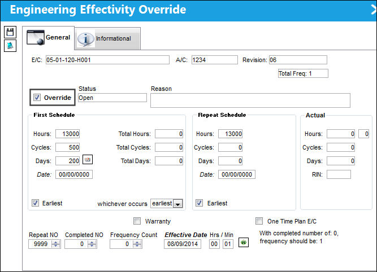
Task: Click the Actual Cycles field
Action: tap(341, 147)
